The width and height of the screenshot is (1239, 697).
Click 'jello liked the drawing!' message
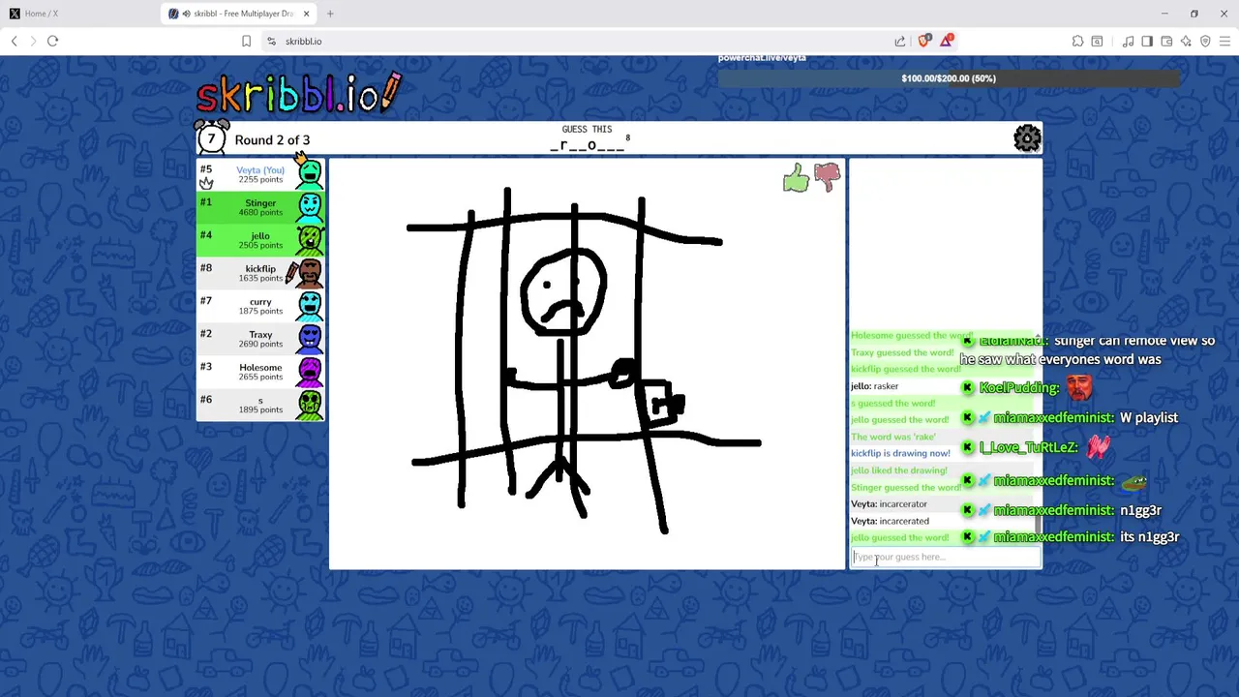898,470
